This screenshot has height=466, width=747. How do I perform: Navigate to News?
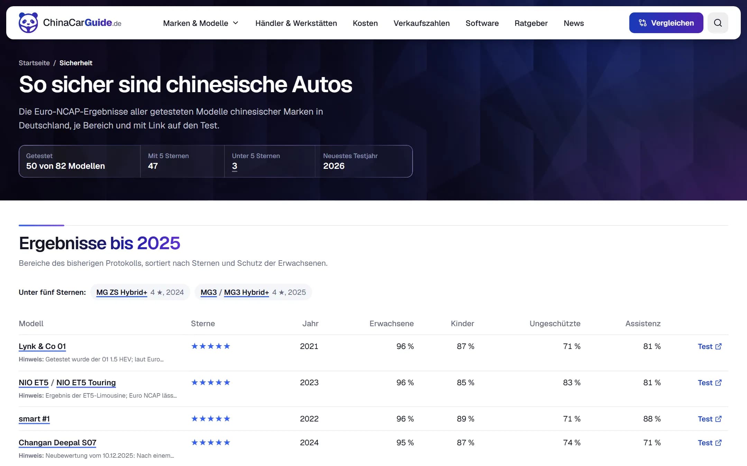point(573,23)
